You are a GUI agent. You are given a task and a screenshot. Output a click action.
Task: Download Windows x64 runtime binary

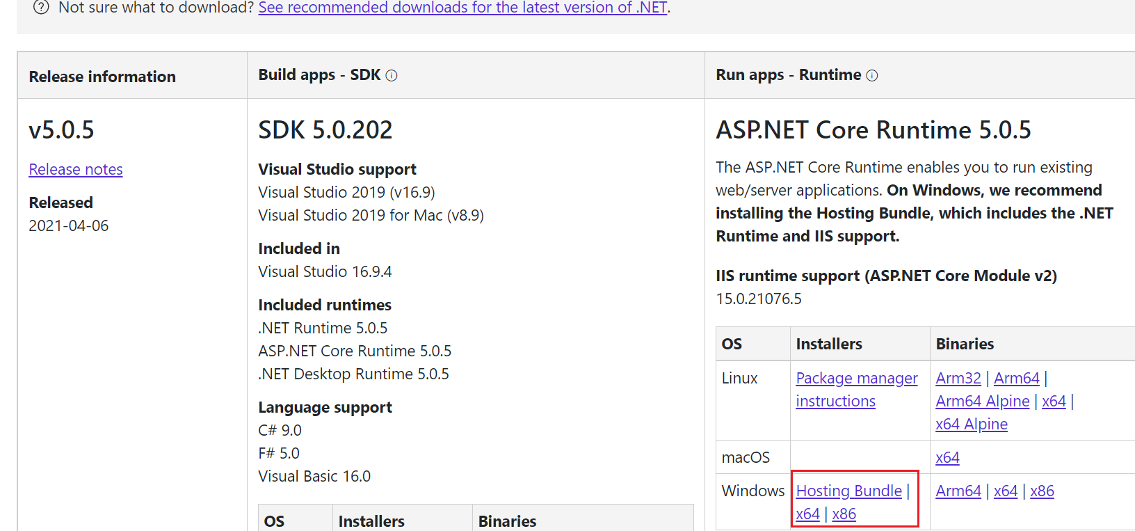[1006, 491]
